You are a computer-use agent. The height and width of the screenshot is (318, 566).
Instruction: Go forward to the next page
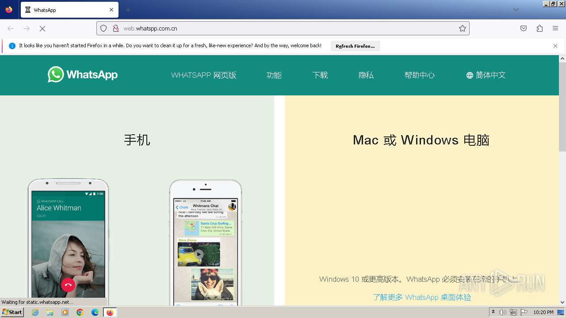tap(27, 28)
